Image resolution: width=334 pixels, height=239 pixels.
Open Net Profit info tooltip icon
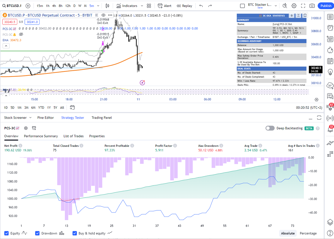click(20, 146)
